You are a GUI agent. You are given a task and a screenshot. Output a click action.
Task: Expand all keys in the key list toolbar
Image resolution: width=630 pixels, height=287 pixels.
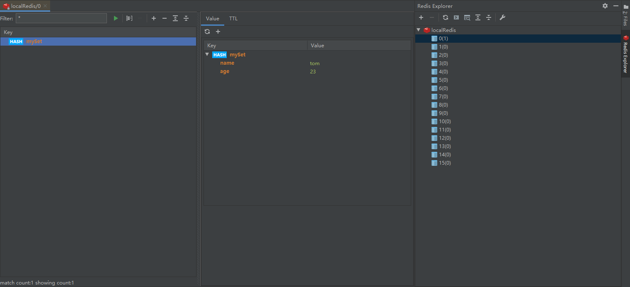click(x=175, y=18)
